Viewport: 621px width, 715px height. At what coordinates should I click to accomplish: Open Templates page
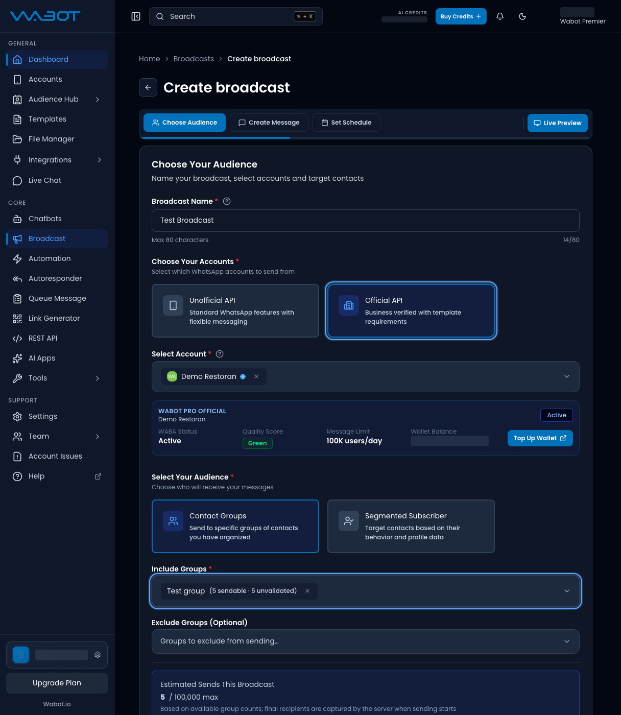57,119
